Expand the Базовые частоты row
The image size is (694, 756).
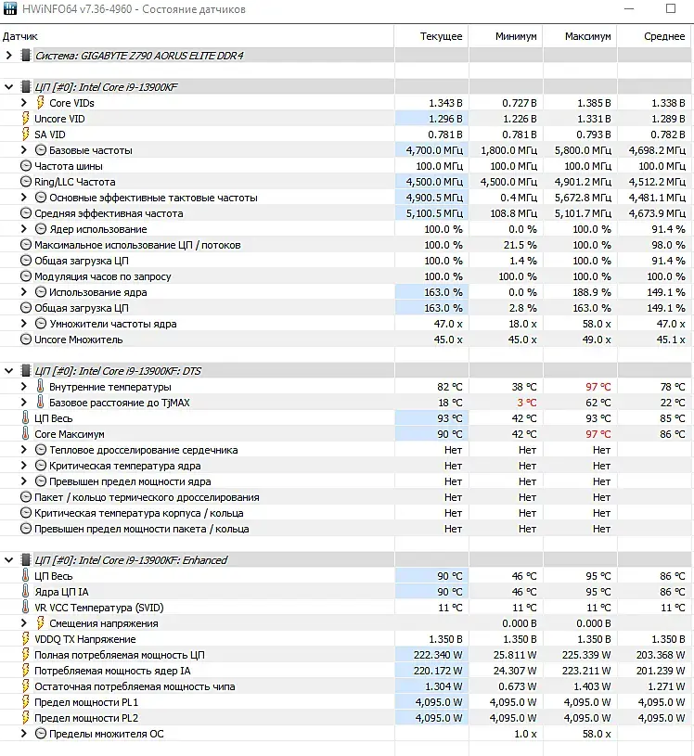point(23,150)
